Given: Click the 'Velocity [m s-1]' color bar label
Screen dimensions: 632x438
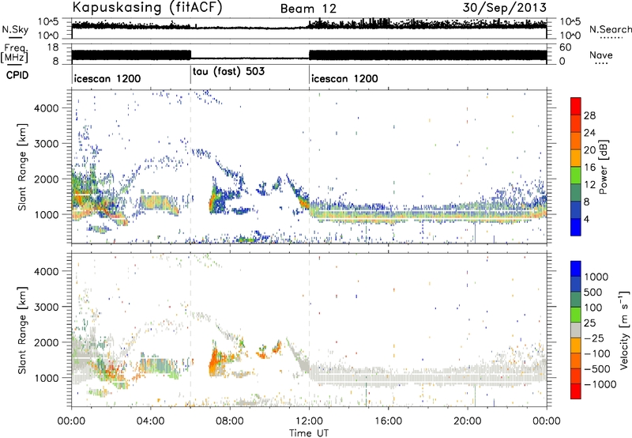Looking at the screenshot, I should tap(624, 330).
